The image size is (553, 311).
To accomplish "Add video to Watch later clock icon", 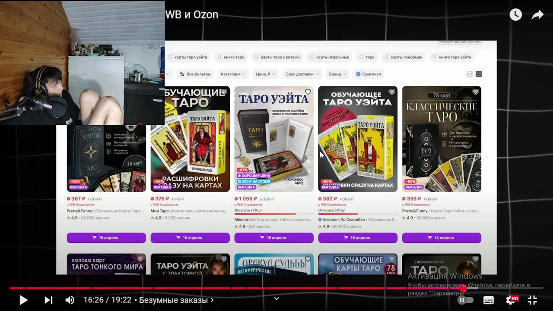I will tap(515, 15).
